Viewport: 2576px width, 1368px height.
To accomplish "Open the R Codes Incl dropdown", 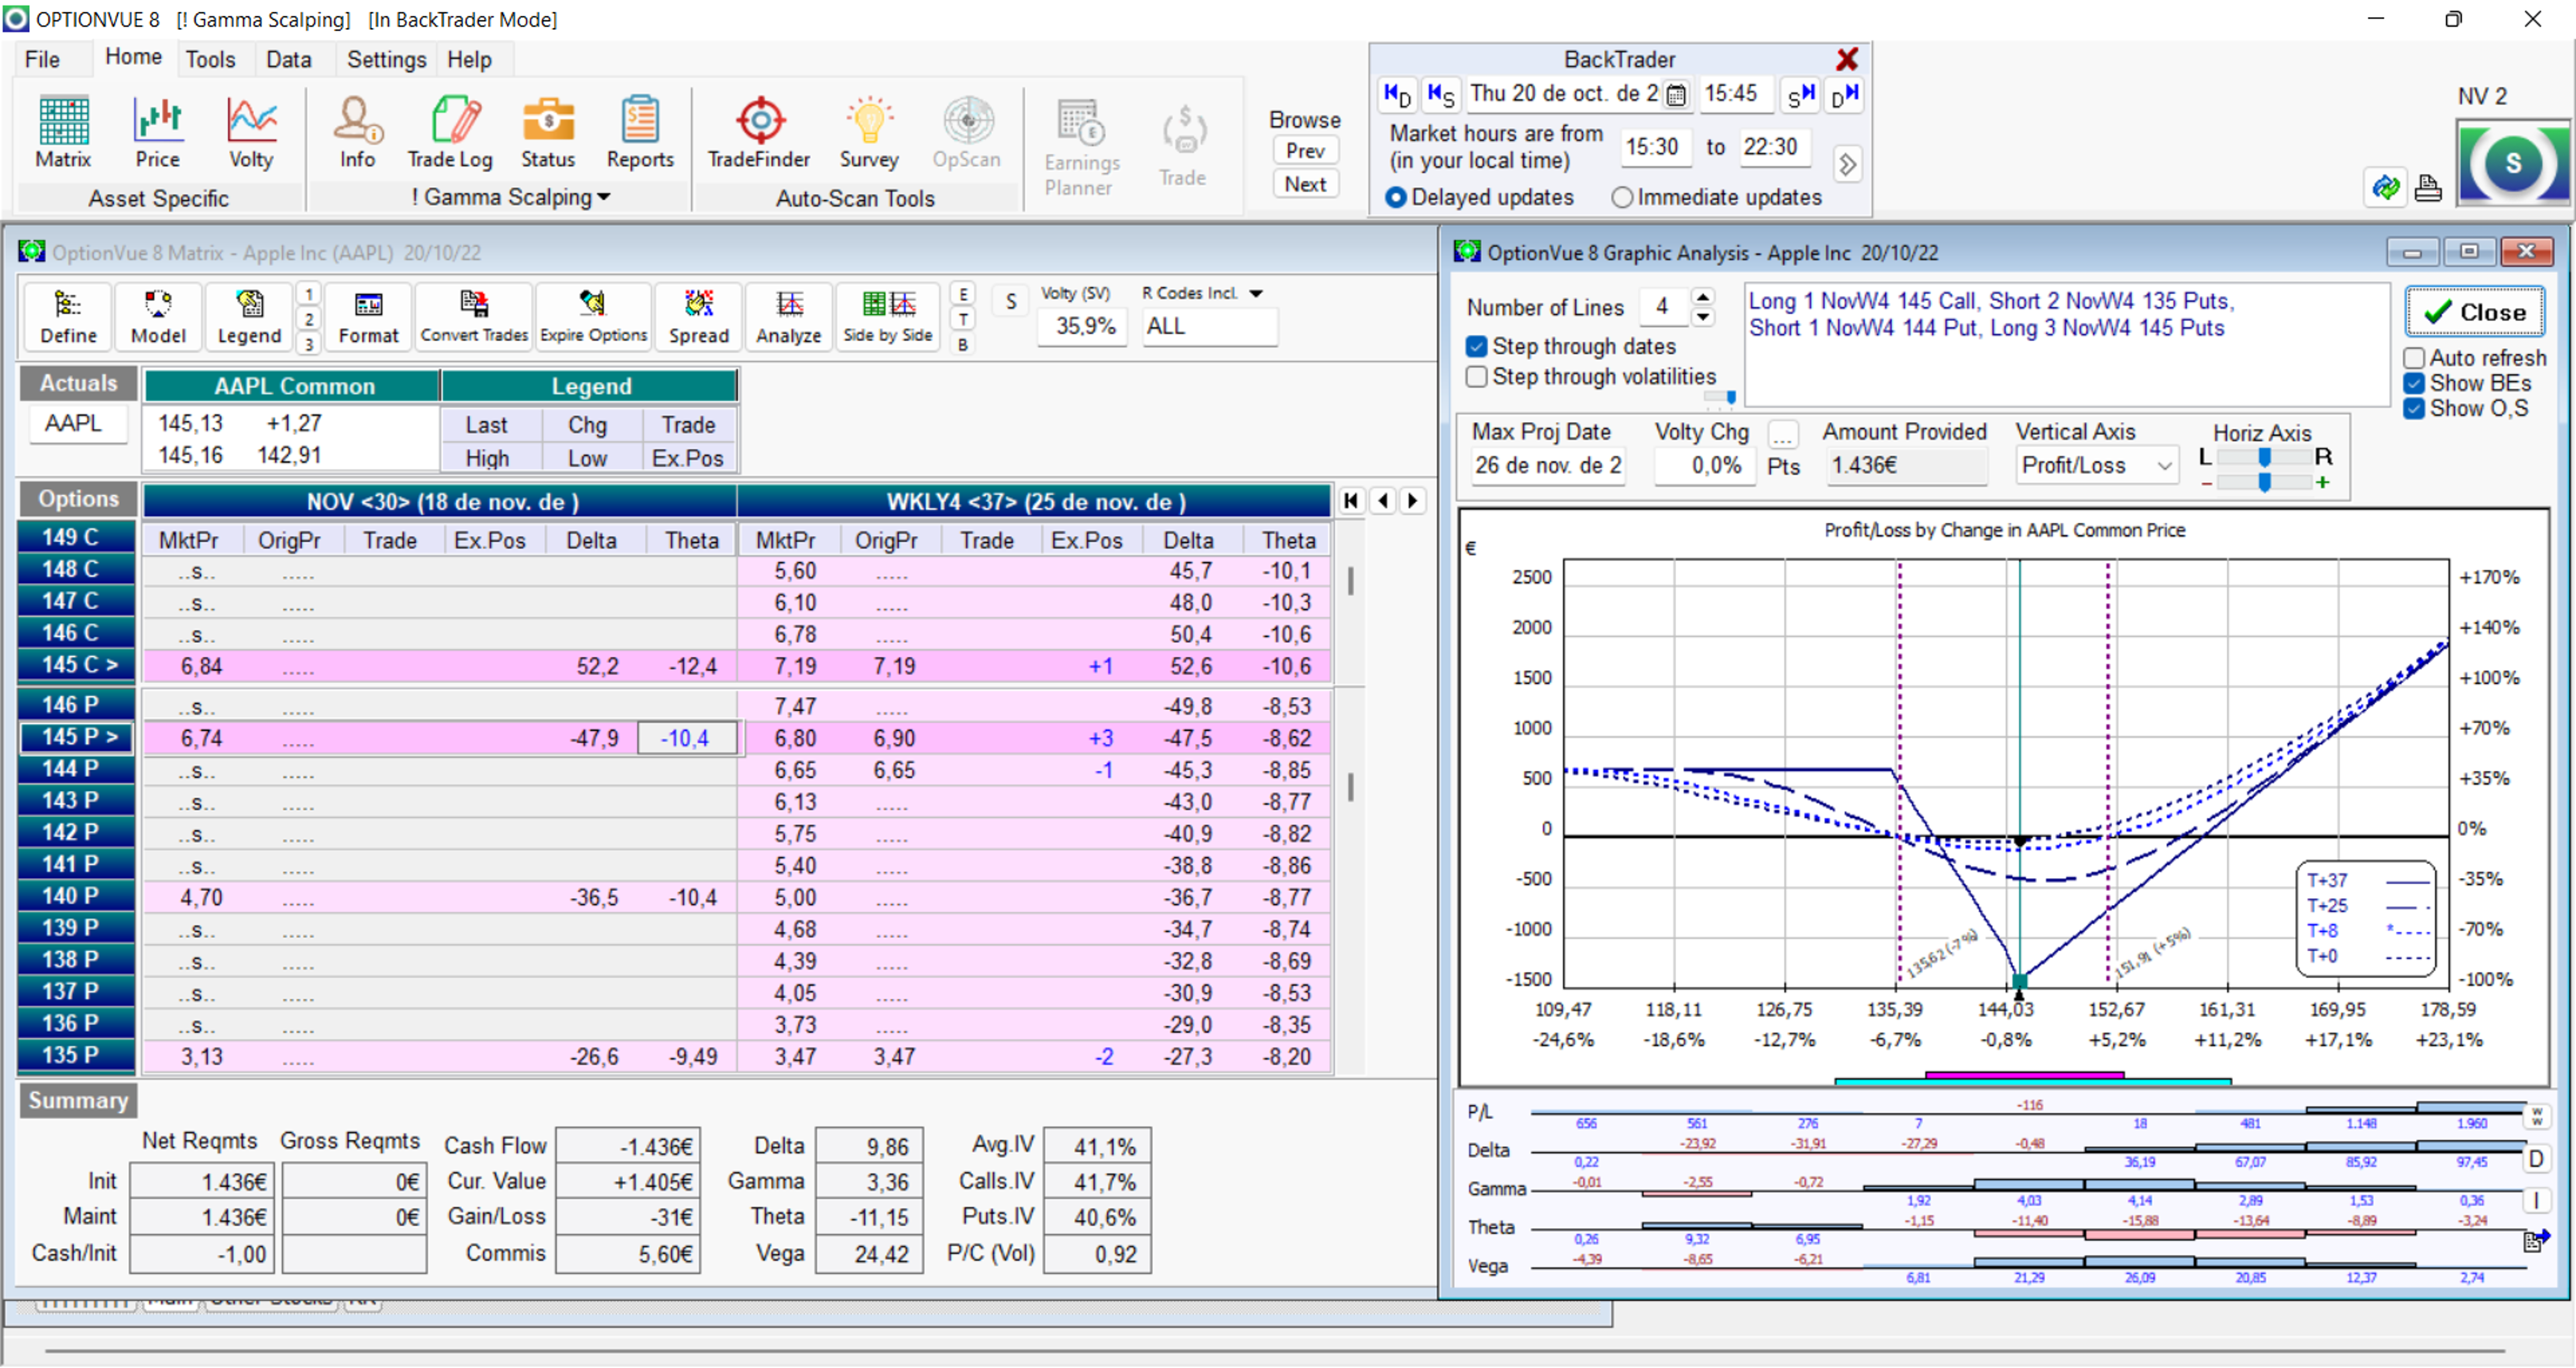I will tap(1256, 293).
